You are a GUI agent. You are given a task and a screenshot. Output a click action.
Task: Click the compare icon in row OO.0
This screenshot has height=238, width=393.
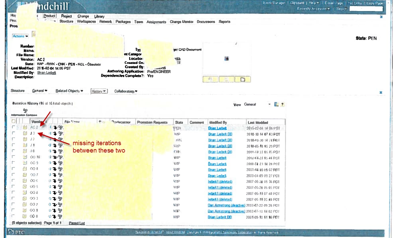point(60,217)
